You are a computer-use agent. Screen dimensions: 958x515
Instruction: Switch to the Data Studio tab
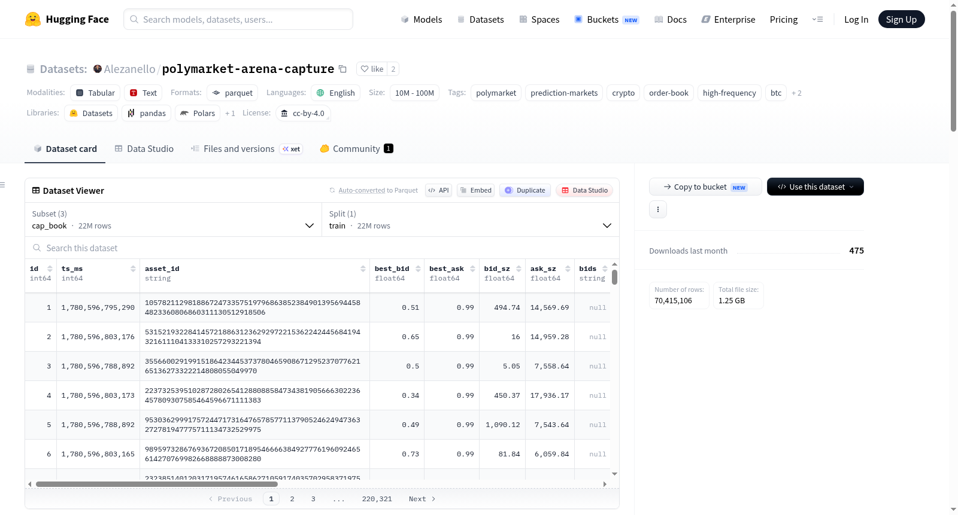144,148
